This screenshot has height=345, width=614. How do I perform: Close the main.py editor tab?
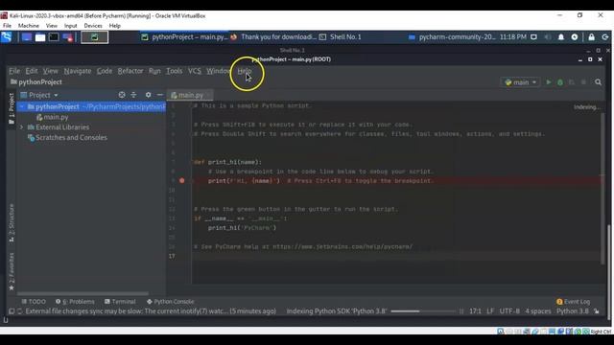point(208,95)
